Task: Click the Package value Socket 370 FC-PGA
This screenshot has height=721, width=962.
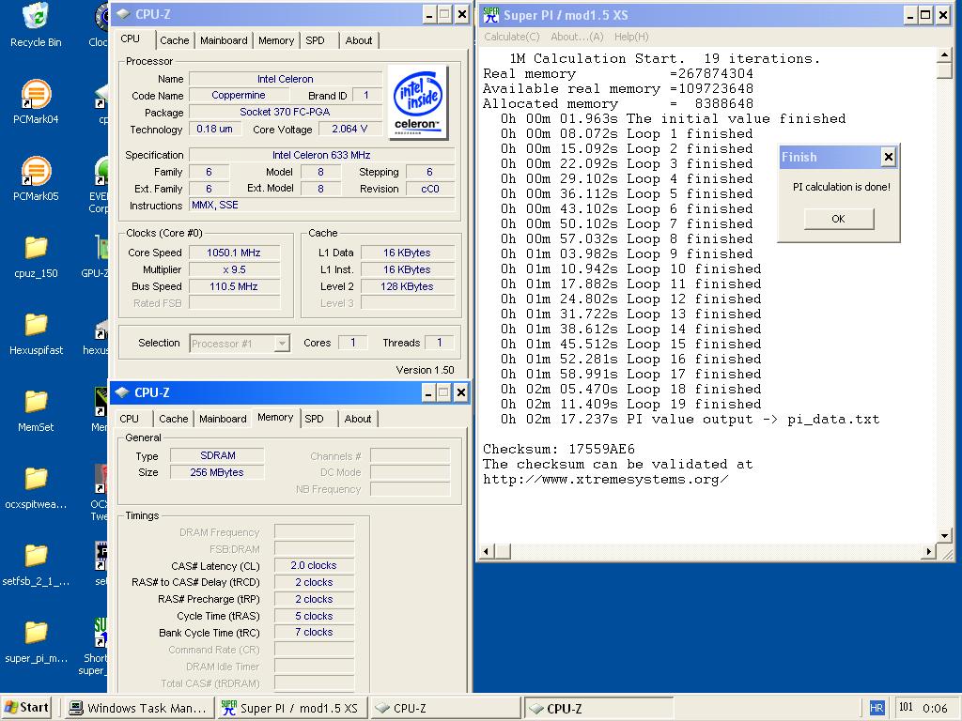Action: click(286, 113)
